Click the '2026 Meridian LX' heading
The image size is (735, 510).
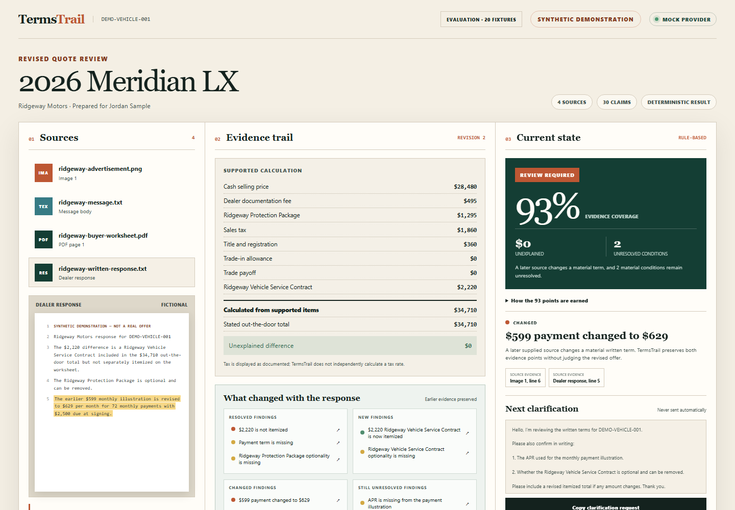coord(129,82)
